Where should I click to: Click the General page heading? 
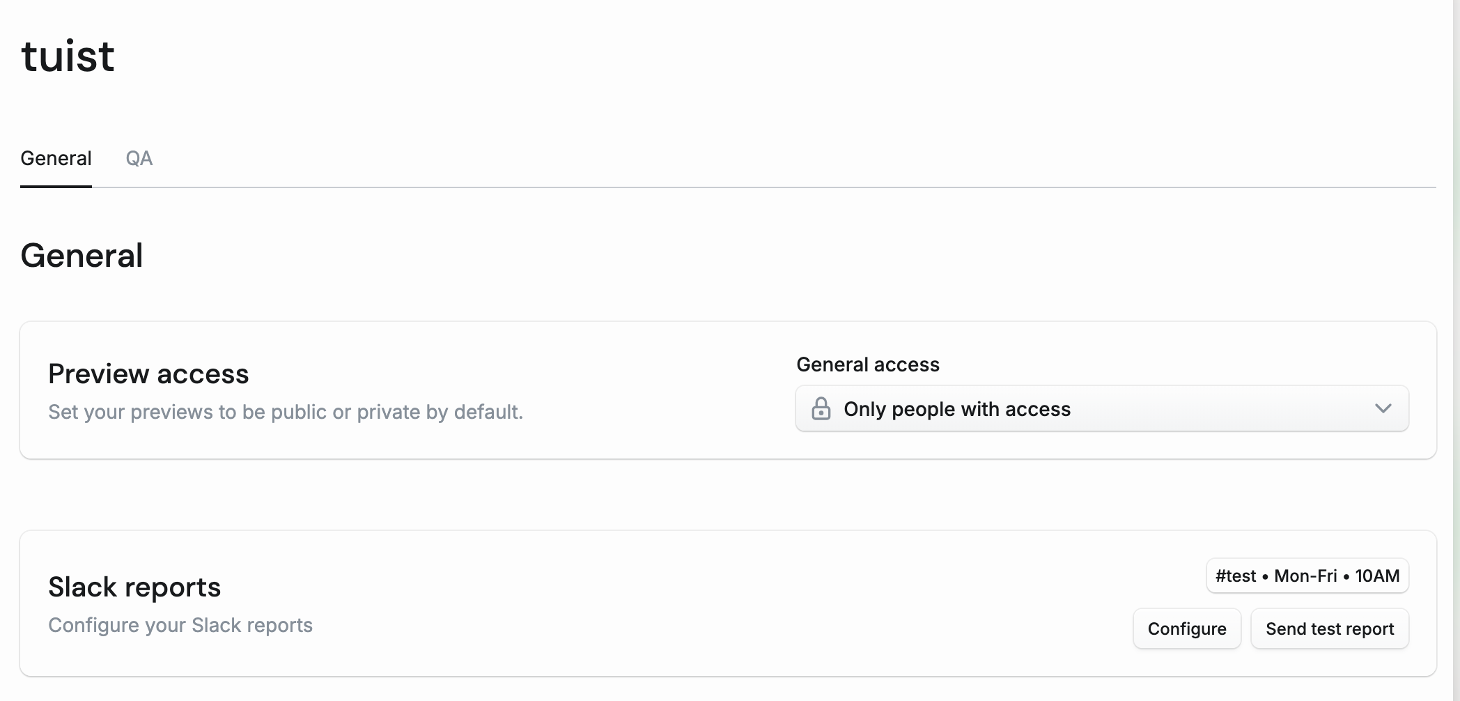pyautogui.click(x=81, y=255)
